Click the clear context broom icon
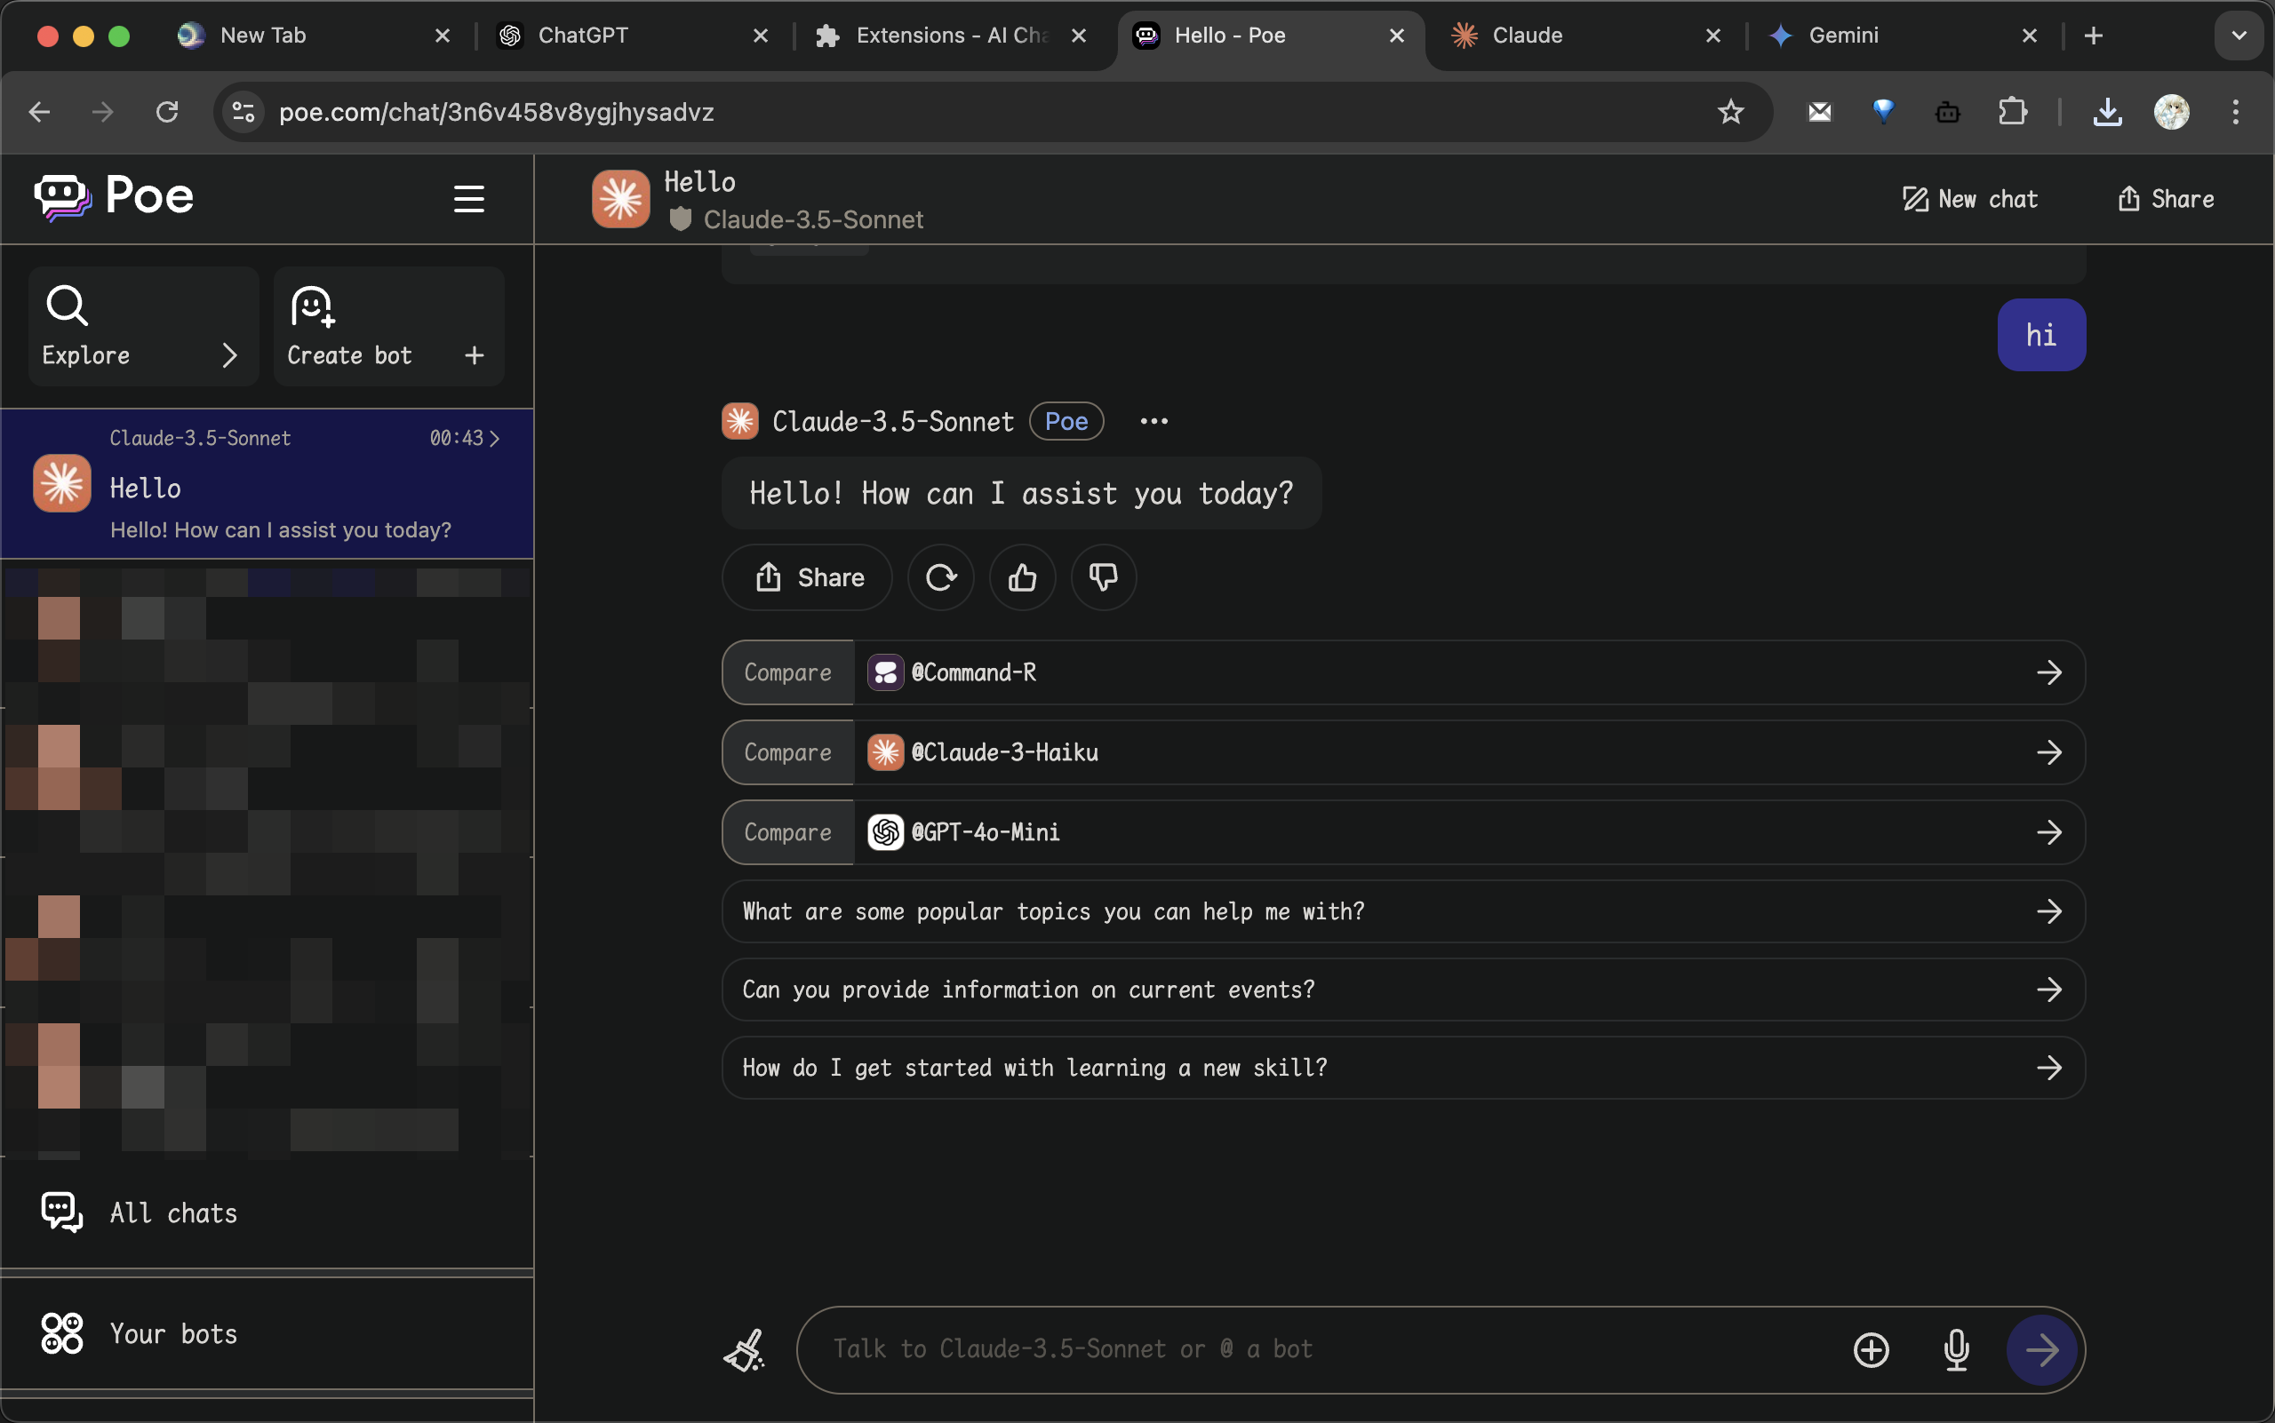2275x1423 pixels. coord(744,1350)
